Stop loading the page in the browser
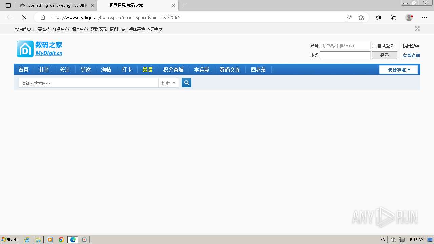The width and height of the screenshot is (434, 244). coord(24,17)
